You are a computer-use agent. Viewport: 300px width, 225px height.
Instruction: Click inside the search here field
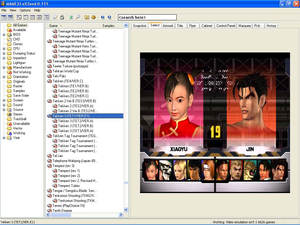[147, 17]
